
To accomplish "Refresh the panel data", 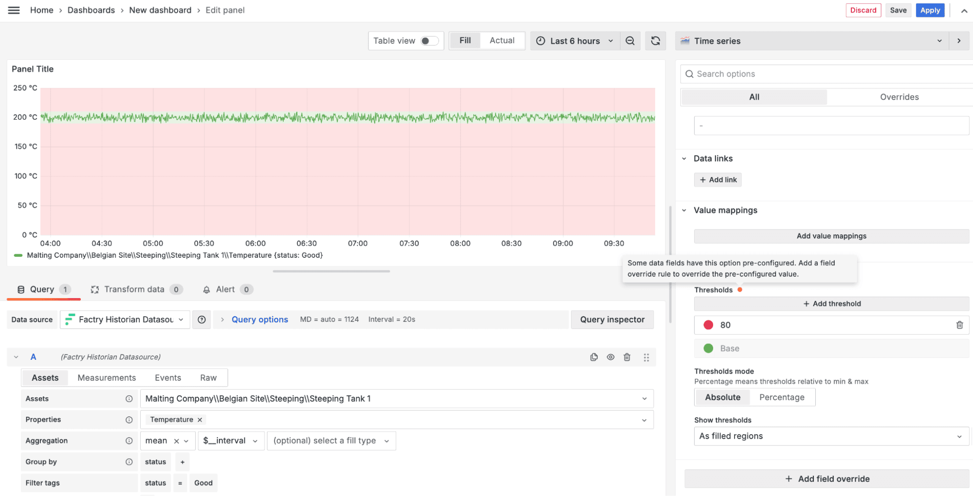I will (655, 41).
